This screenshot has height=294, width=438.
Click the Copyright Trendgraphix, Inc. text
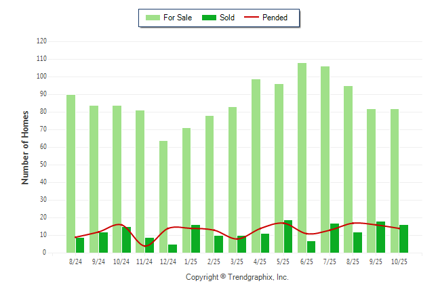[x=237, y=277]
